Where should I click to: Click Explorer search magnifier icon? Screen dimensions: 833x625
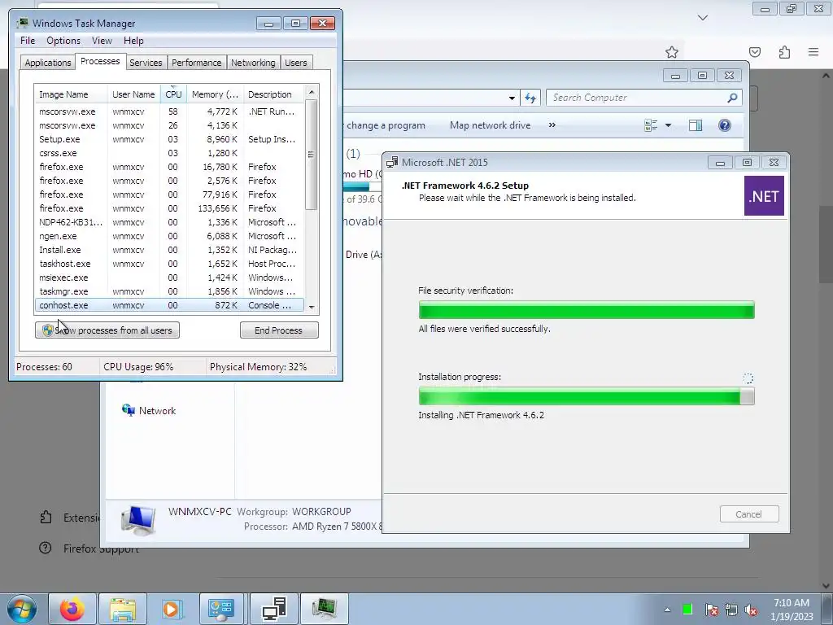pyautogui.click(x=732, y=98)
